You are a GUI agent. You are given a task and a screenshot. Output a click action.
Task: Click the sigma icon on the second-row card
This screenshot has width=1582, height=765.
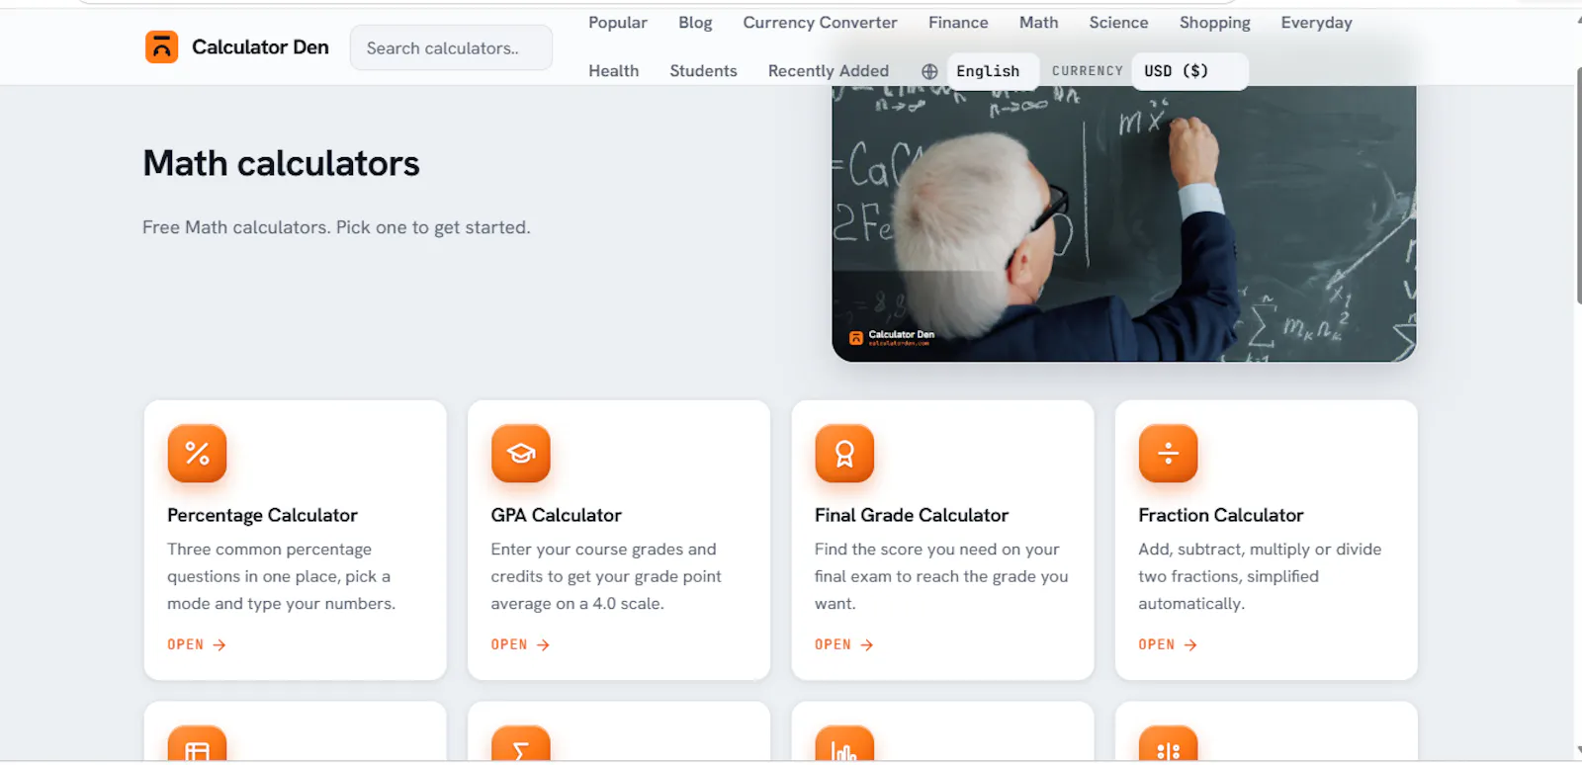[x=521, y=744]
